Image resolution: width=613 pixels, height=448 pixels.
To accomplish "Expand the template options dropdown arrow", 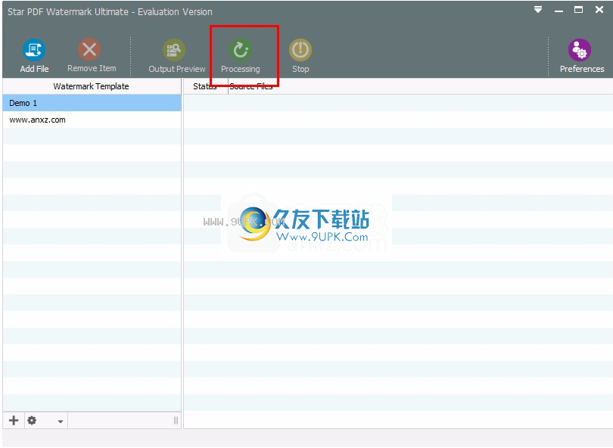I will tap(61, 421).
